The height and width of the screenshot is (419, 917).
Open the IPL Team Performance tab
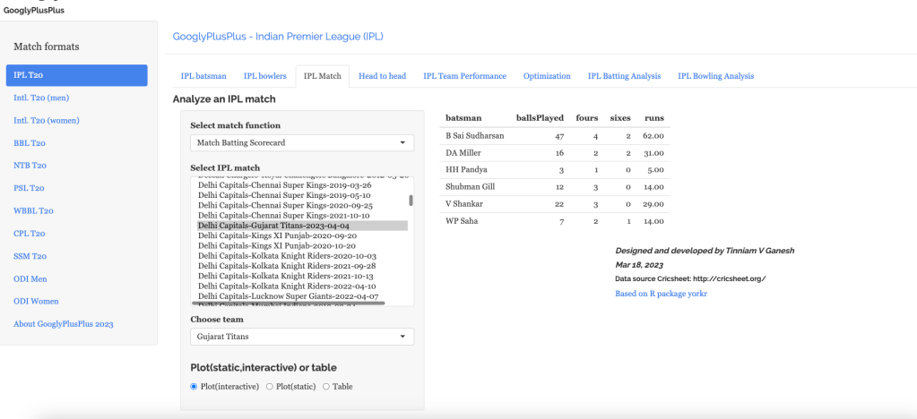464,76
